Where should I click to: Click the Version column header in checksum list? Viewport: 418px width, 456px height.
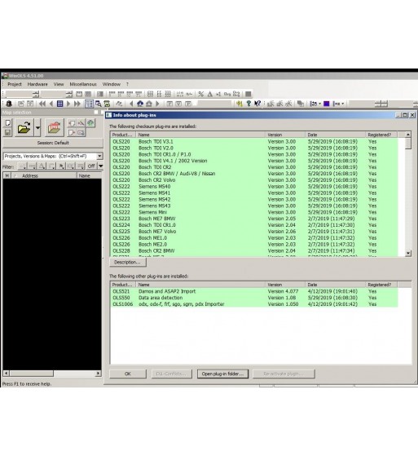[x=285, y=135]
